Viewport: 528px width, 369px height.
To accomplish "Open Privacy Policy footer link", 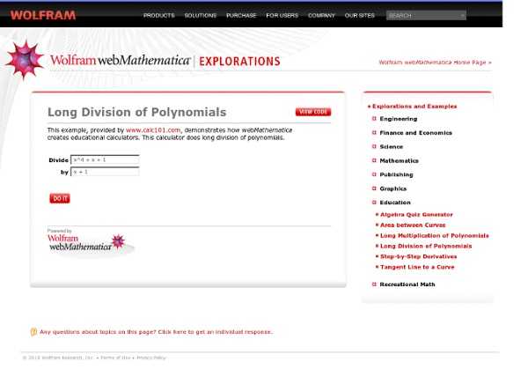I will pyautogui.click(x=151, y=358).
